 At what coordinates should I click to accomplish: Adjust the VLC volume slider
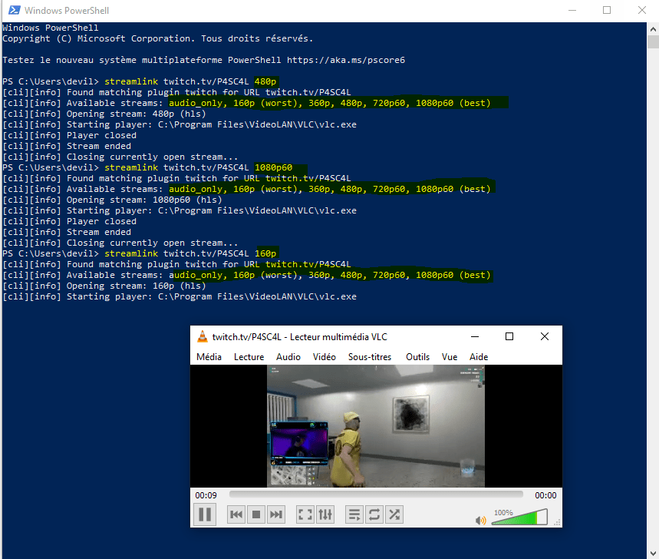(519, 519)
